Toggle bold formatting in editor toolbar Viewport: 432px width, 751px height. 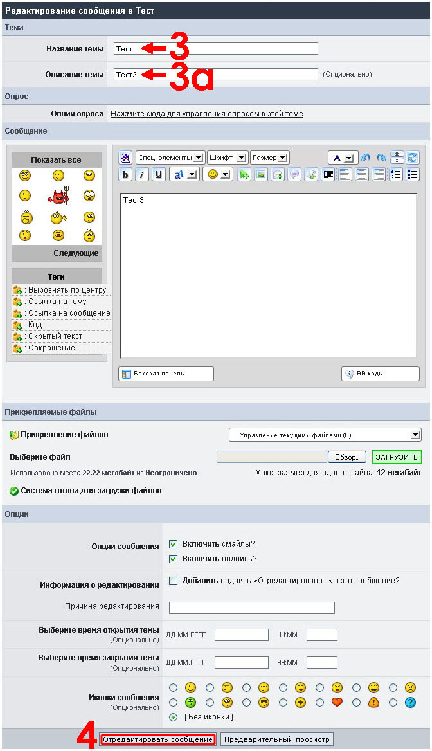[126, 174]
